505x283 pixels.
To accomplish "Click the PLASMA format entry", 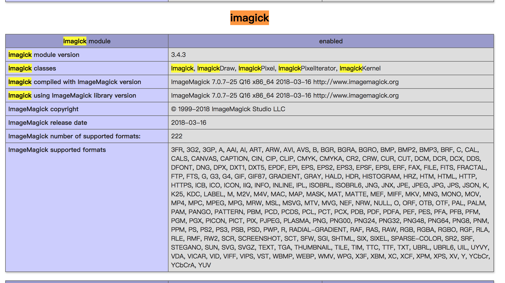I will click(x=296, y=221).
